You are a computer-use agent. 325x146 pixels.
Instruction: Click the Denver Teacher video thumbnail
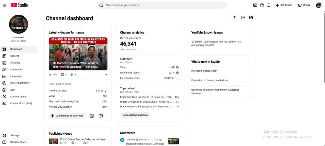54,141
